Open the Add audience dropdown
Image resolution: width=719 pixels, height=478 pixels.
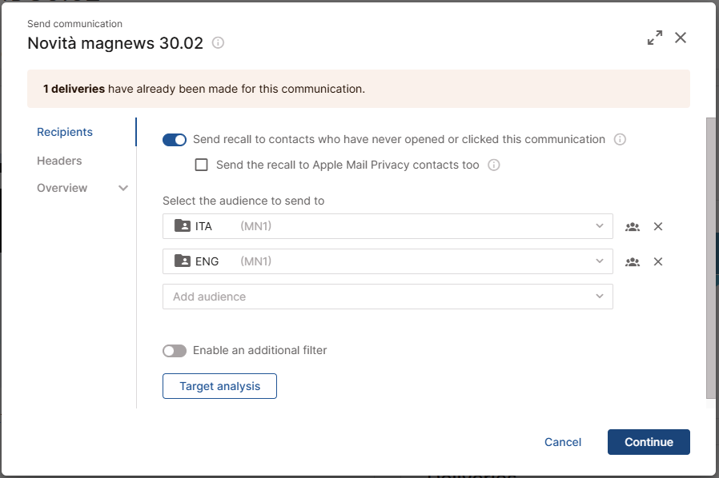click(x=388, y=297)
